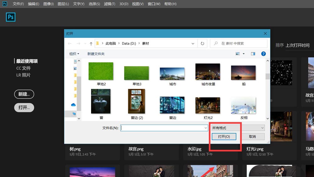This screenshot has width=314, height=177.
Task: Select This PC icon in navigation pane
Action: point(74,114)
